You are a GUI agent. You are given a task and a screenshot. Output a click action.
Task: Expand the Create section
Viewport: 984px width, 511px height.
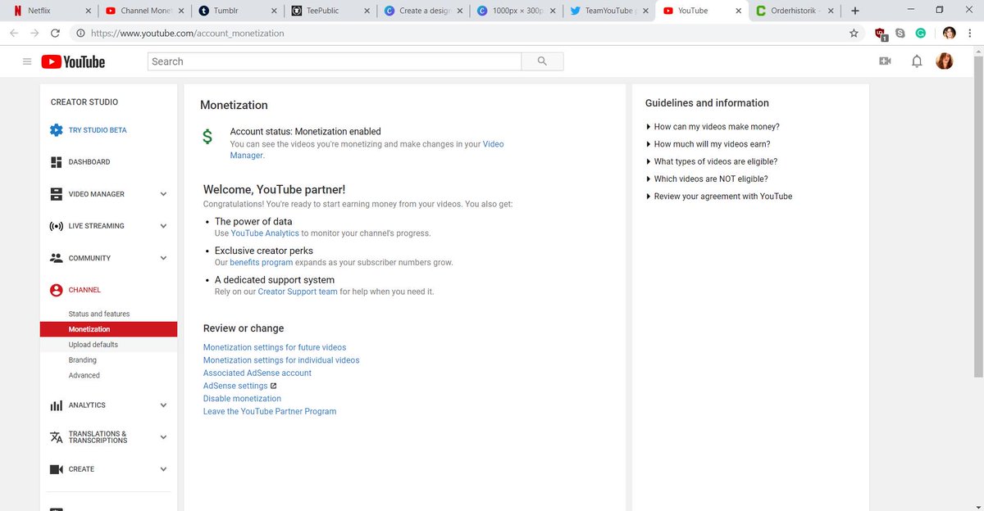(163, 469)
